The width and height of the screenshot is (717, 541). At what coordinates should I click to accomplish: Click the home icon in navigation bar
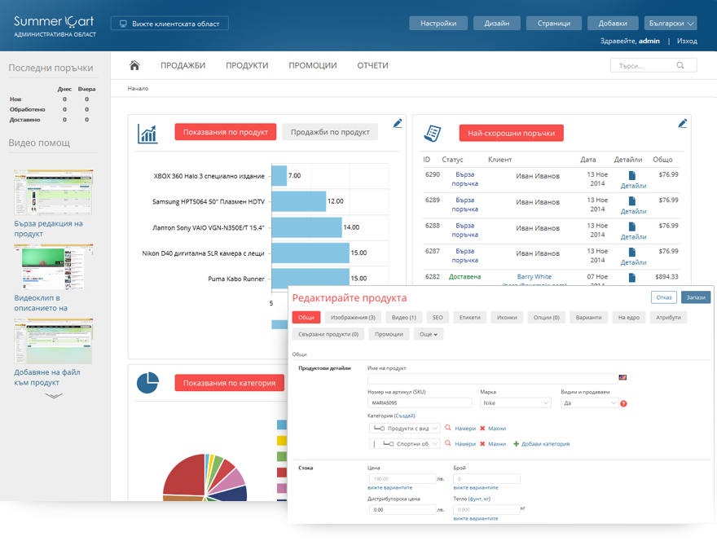(134, 65)
